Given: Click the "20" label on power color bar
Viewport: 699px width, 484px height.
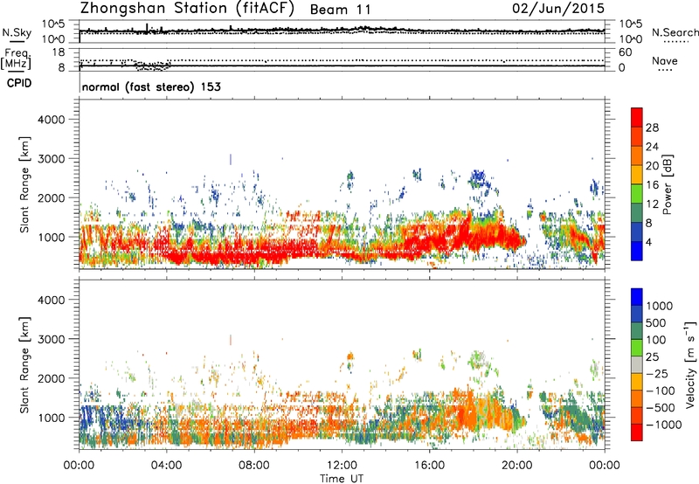Looking at the screenshot, I should (x=652, y=166).
